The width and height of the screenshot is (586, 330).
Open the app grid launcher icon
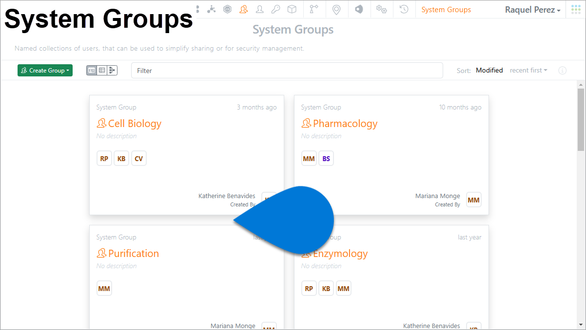coord(576,9)
